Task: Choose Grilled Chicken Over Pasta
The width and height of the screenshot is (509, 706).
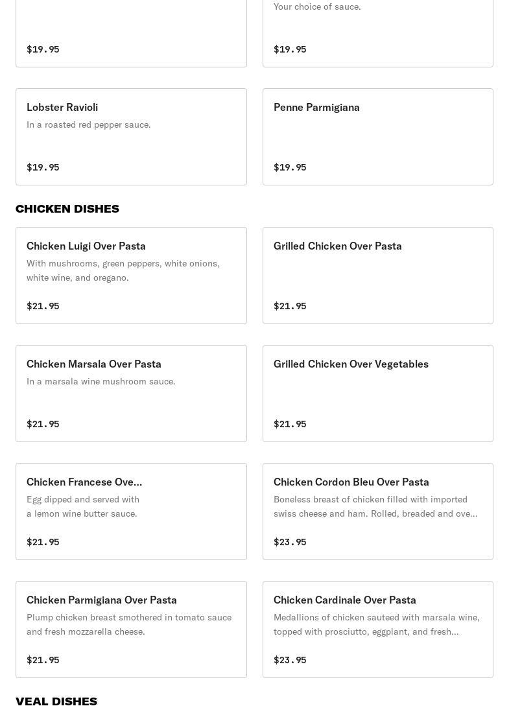Action: click(377, 276)
